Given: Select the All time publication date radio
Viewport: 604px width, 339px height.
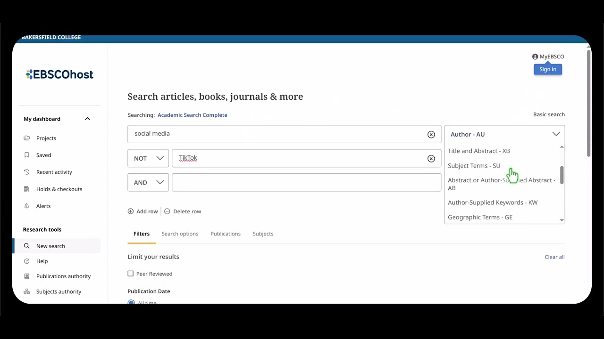Looking at the screenshot, I should 131,302.
